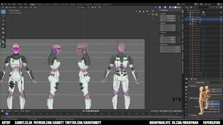
Task: Toggle Collection exclude checkbox in outliner
Action: (x=190, y=12)
